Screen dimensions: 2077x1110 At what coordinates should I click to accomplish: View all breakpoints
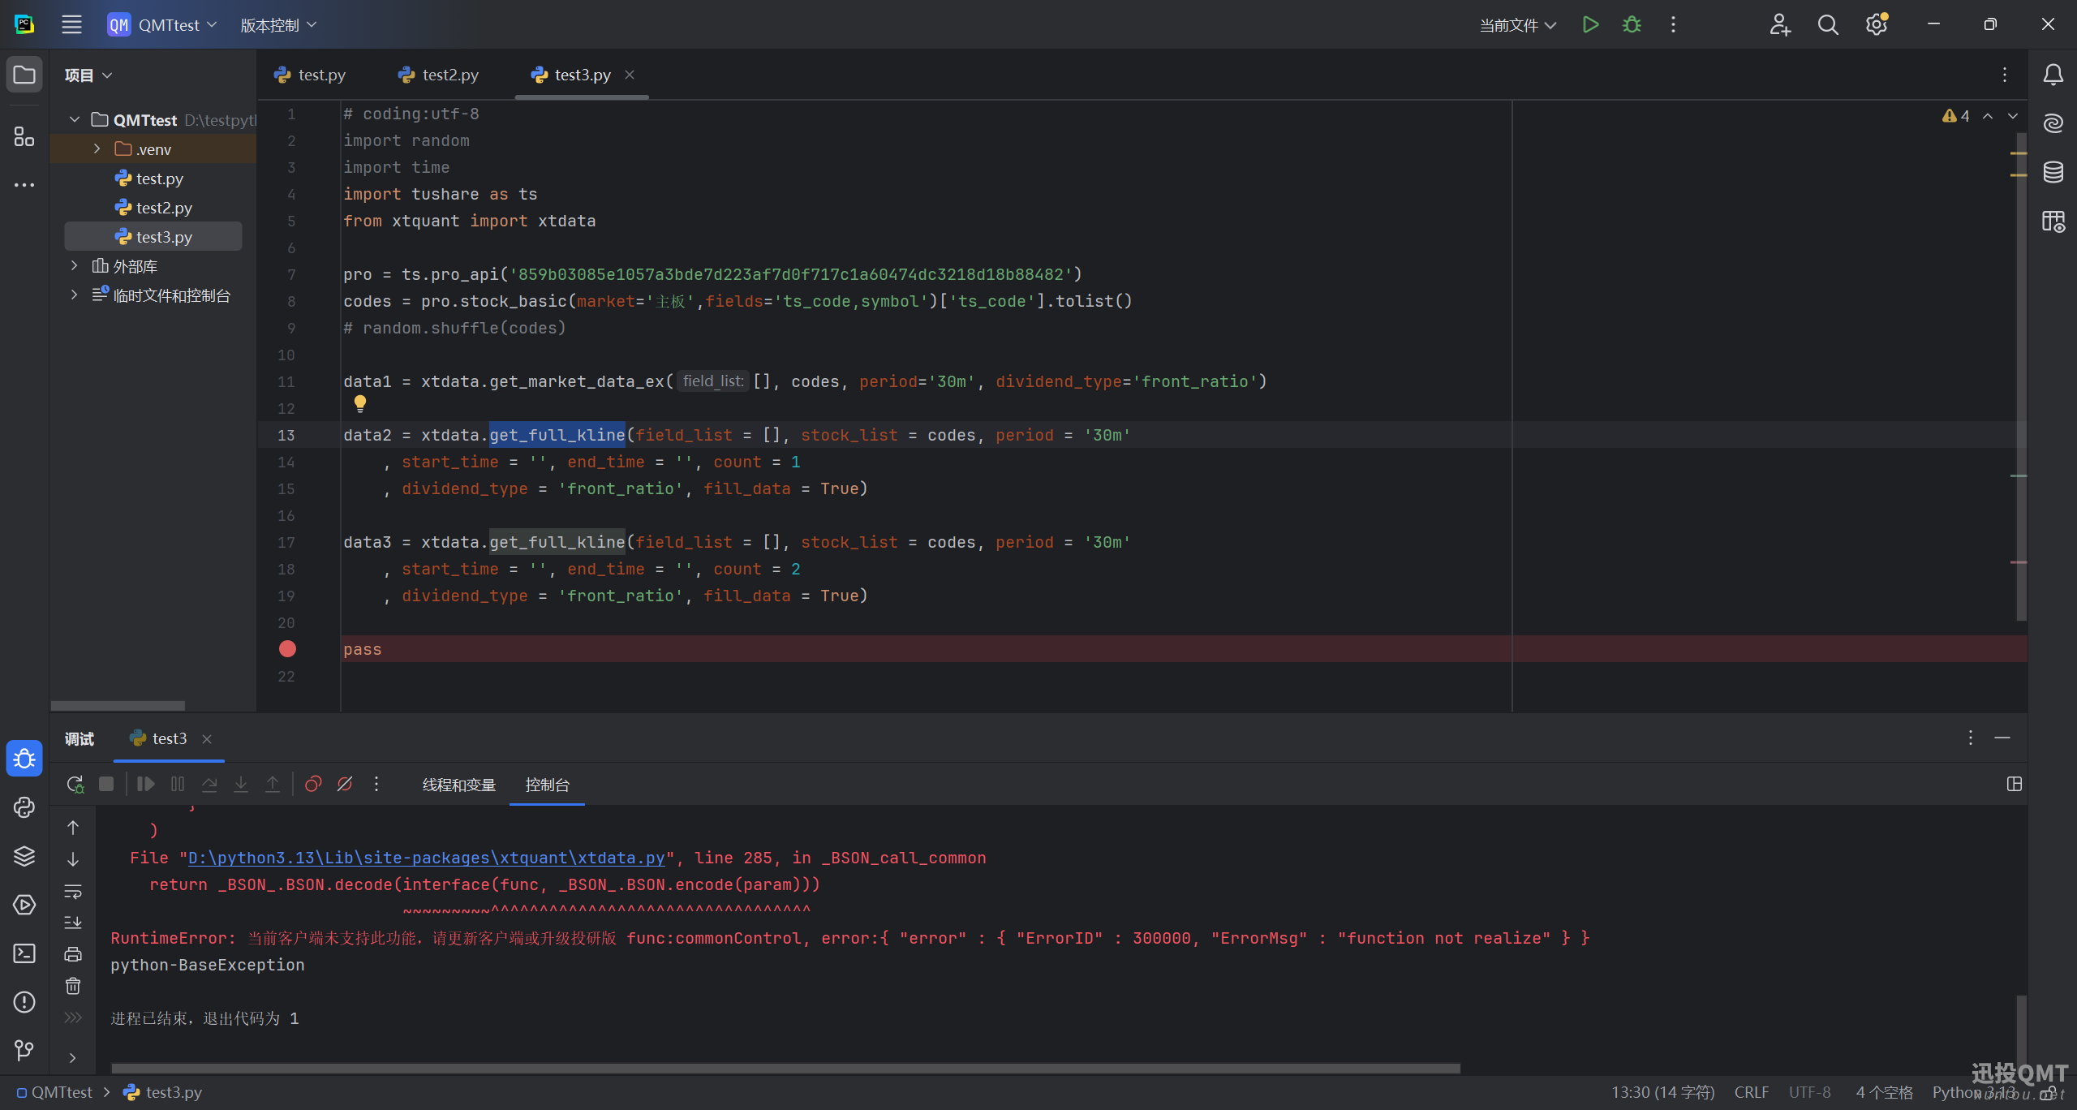(x=313, y=784)
